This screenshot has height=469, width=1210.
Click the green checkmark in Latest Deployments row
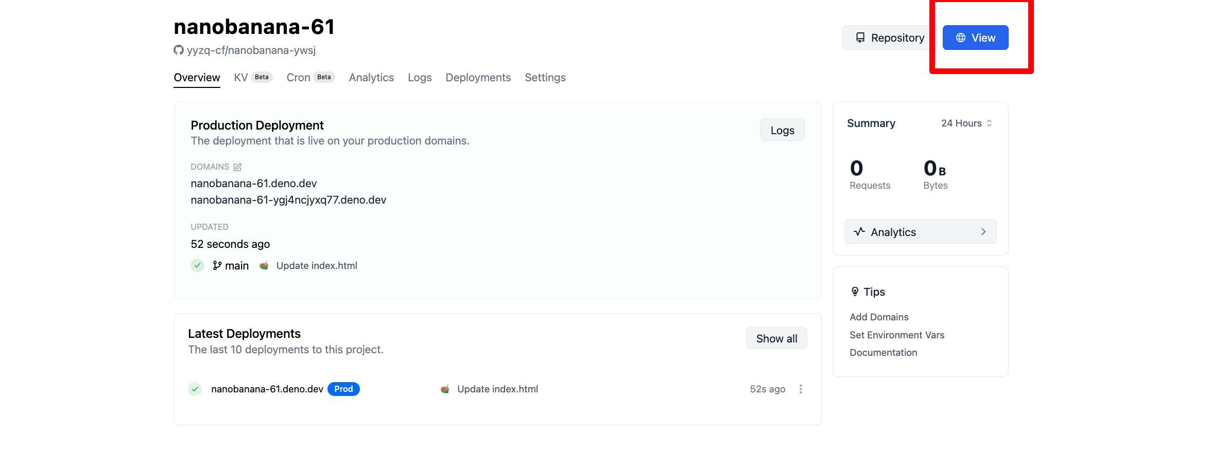tap(195, 389)
